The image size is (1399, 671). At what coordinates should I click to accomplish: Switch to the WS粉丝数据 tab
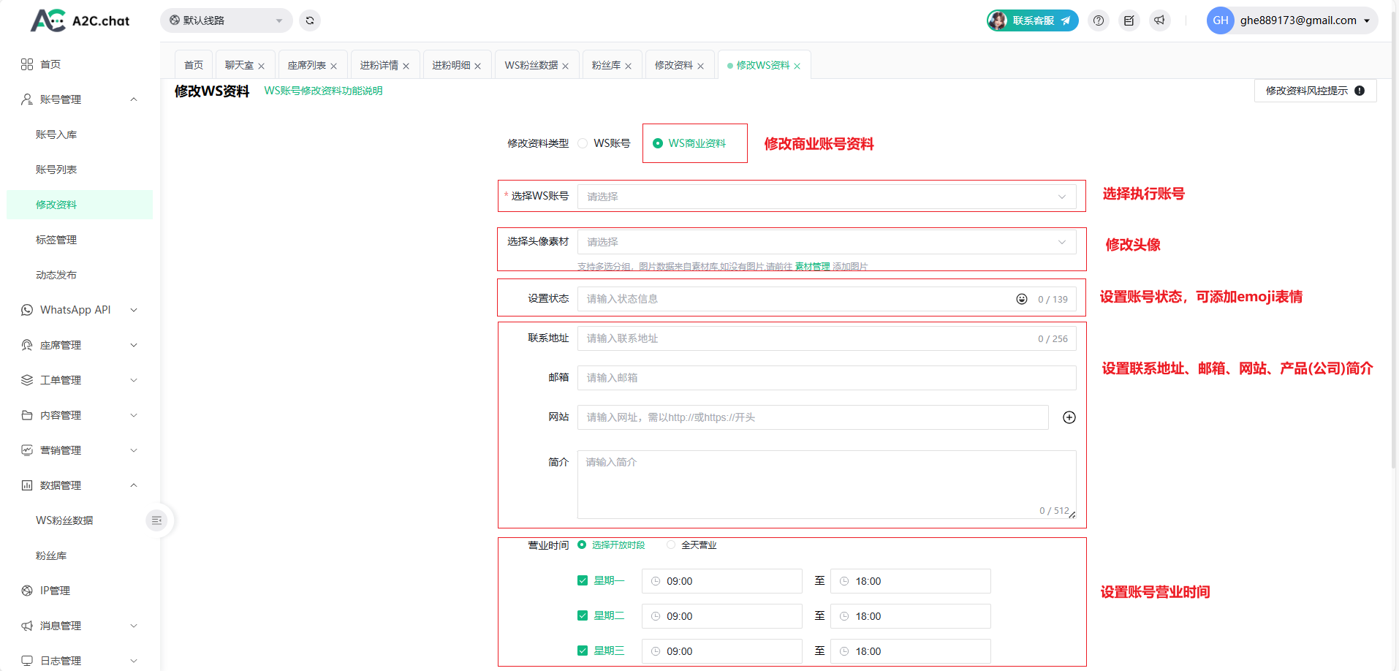pyautogui.click(x=531, y=65)
